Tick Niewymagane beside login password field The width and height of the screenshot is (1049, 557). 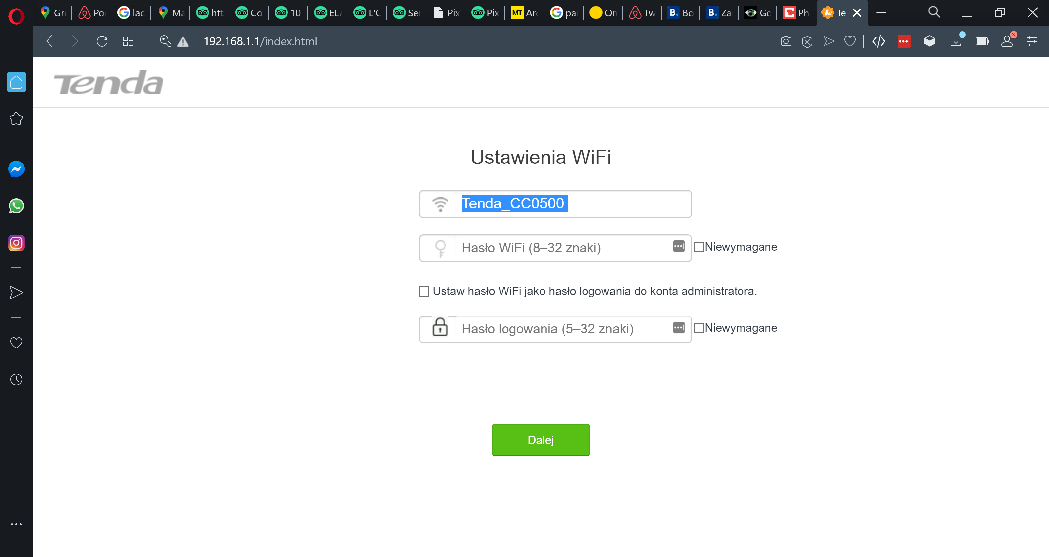coord(699,328)
